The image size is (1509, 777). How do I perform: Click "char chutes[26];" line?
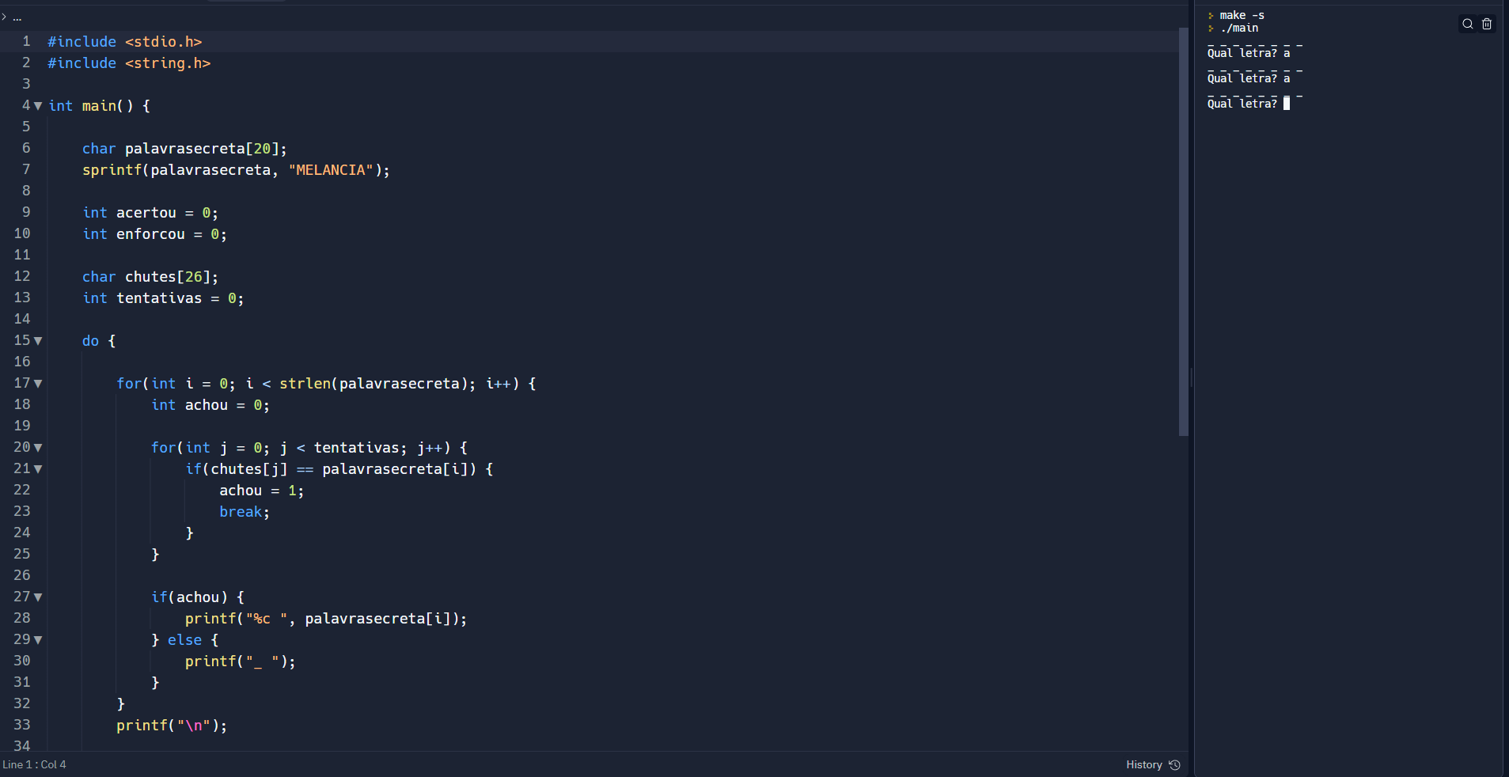[150, 277]
